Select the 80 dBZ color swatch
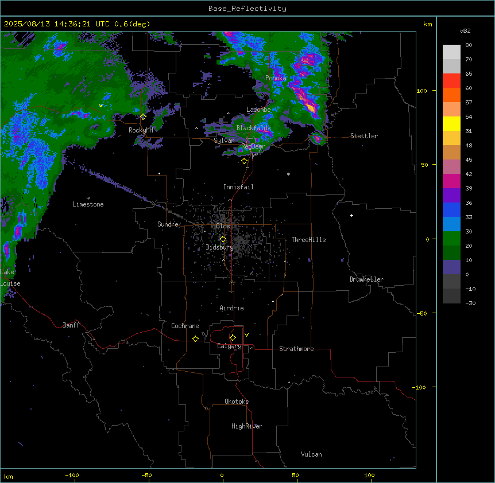495x483 pixels. pos(451,52)
